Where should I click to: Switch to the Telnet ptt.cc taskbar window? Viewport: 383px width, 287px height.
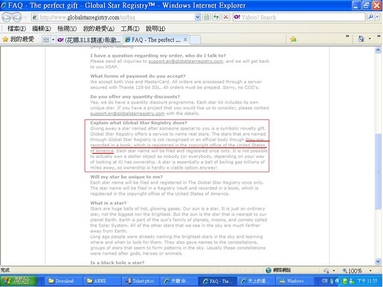click(140, 281)
